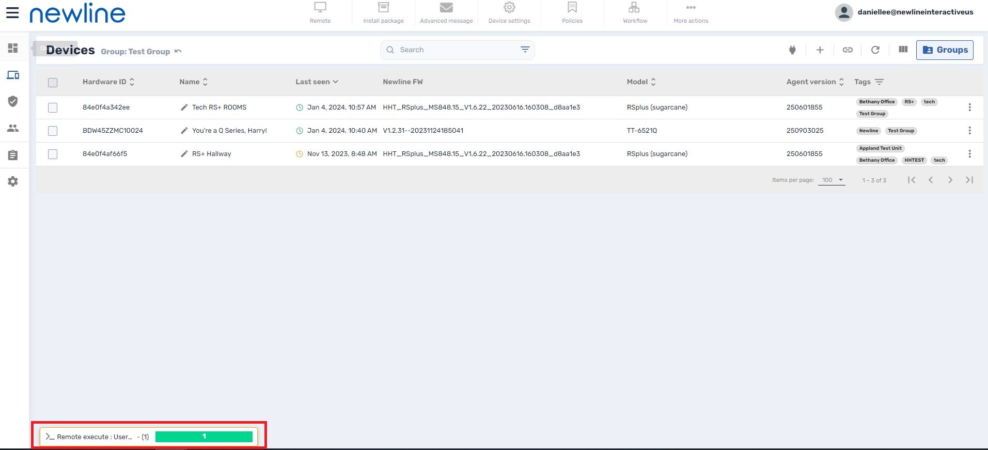The width and height of the screenshot is (988, 450).
Task: Click model TT-6521Q cell
Action: pyautogui.click(x=641, y=131)
